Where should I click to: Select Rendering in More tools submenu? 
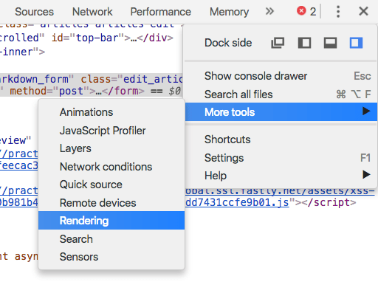[x=111, y=221]
